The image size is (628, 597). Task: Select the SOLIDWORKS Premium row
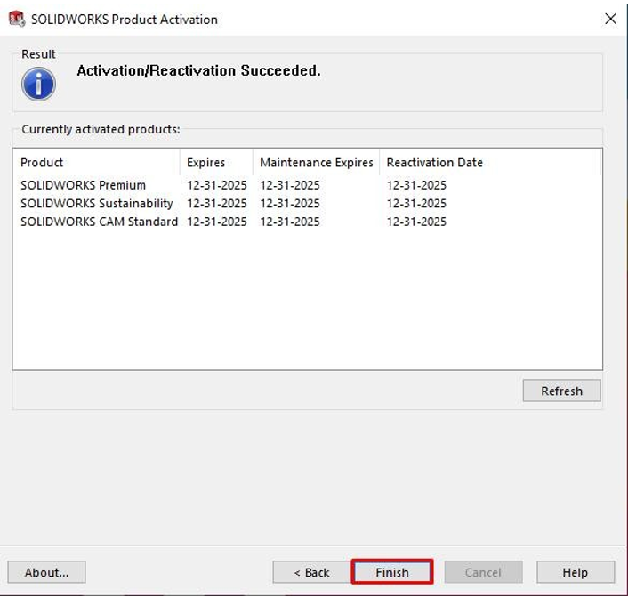coord(83,185)
